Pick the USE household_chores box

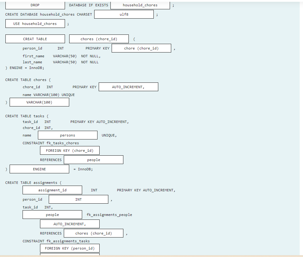click(35, 24)
